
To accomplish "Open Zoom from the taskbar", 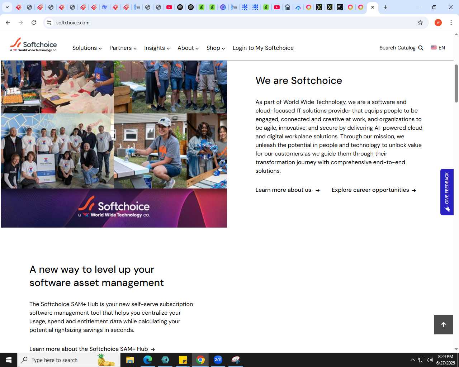I will 218,360.
